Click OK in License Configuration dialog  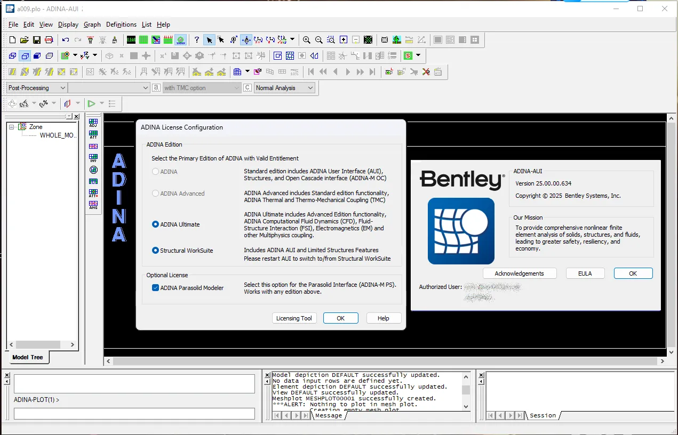(341, 318)
